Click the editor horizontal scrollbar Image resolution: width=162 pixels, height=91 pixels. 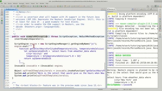click(x=42, y=88)
